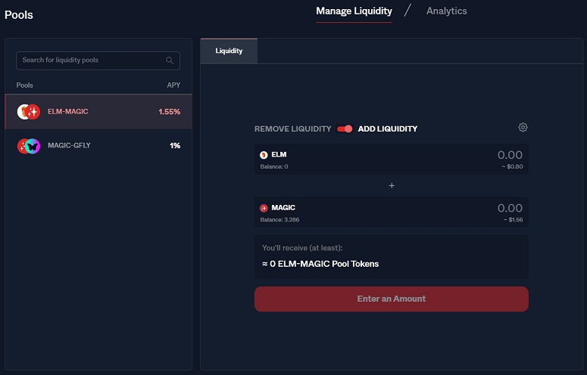
Task: Click the ELM token icon in input
Action: (x=264, y=155)
